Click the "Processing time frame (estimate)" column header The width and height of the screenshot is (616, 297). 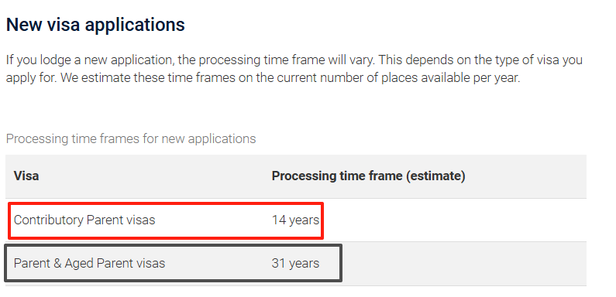click(x=369, y=176)
